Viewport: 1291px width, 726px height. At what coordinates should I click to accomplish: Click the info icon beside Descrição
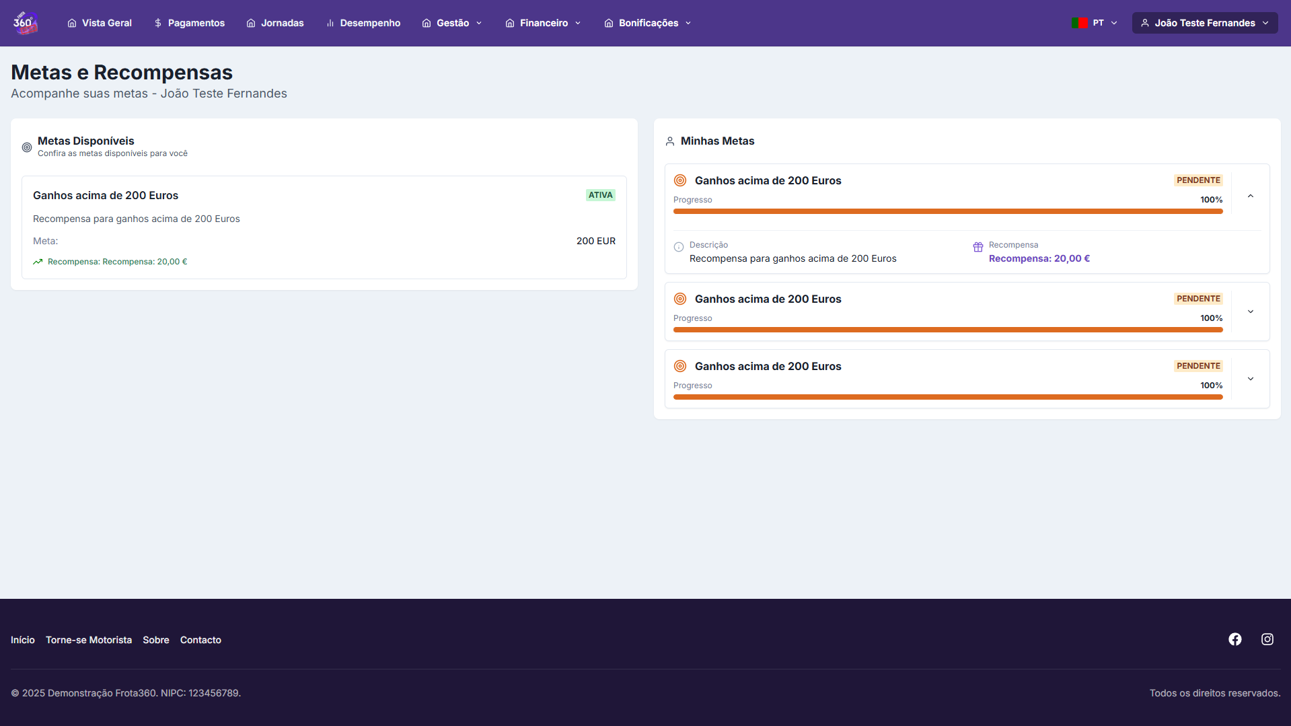click(x=678, y=247)
